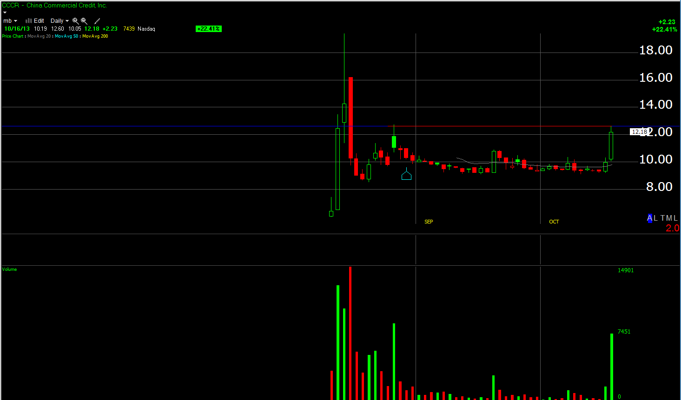Select the highlighted A scale option
681x400 pixels.
point(650,218)
